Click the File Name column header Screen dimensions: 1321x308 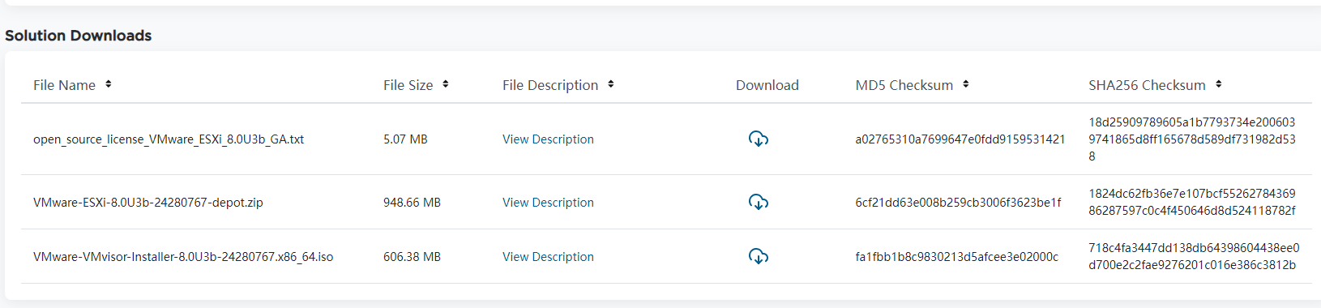click(64, 85)
